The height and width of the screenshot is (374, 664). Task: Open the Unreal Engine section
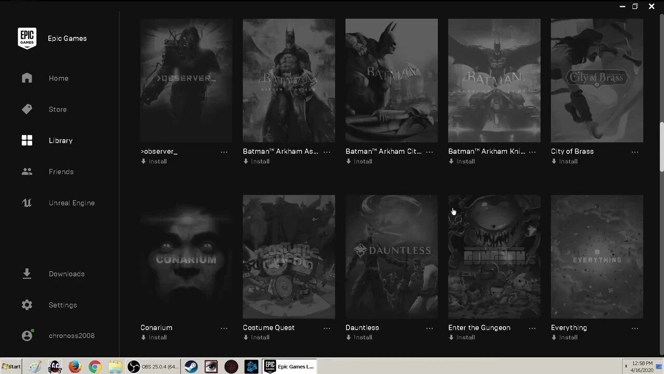tap(72, 203)
